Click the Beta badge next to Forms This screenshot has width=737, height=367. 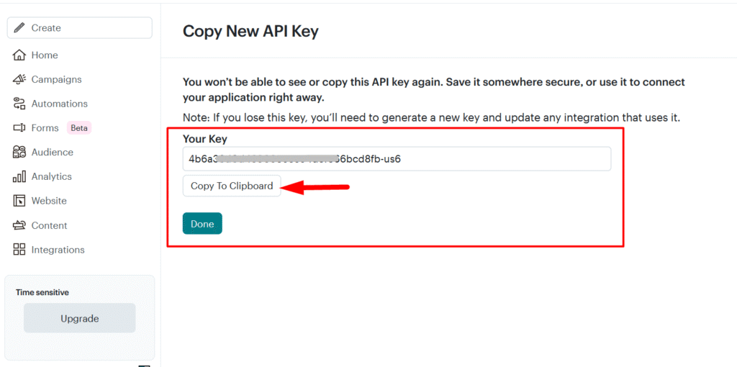point(79,128)
